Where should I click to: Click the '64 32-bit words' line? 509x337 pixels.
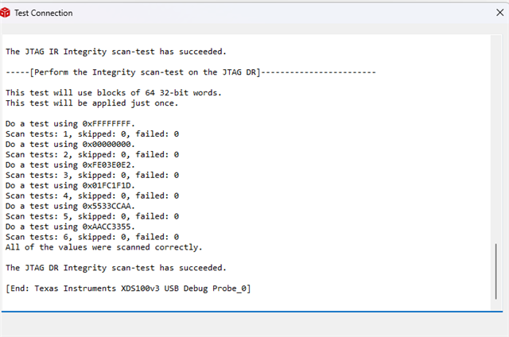point(114,93)
